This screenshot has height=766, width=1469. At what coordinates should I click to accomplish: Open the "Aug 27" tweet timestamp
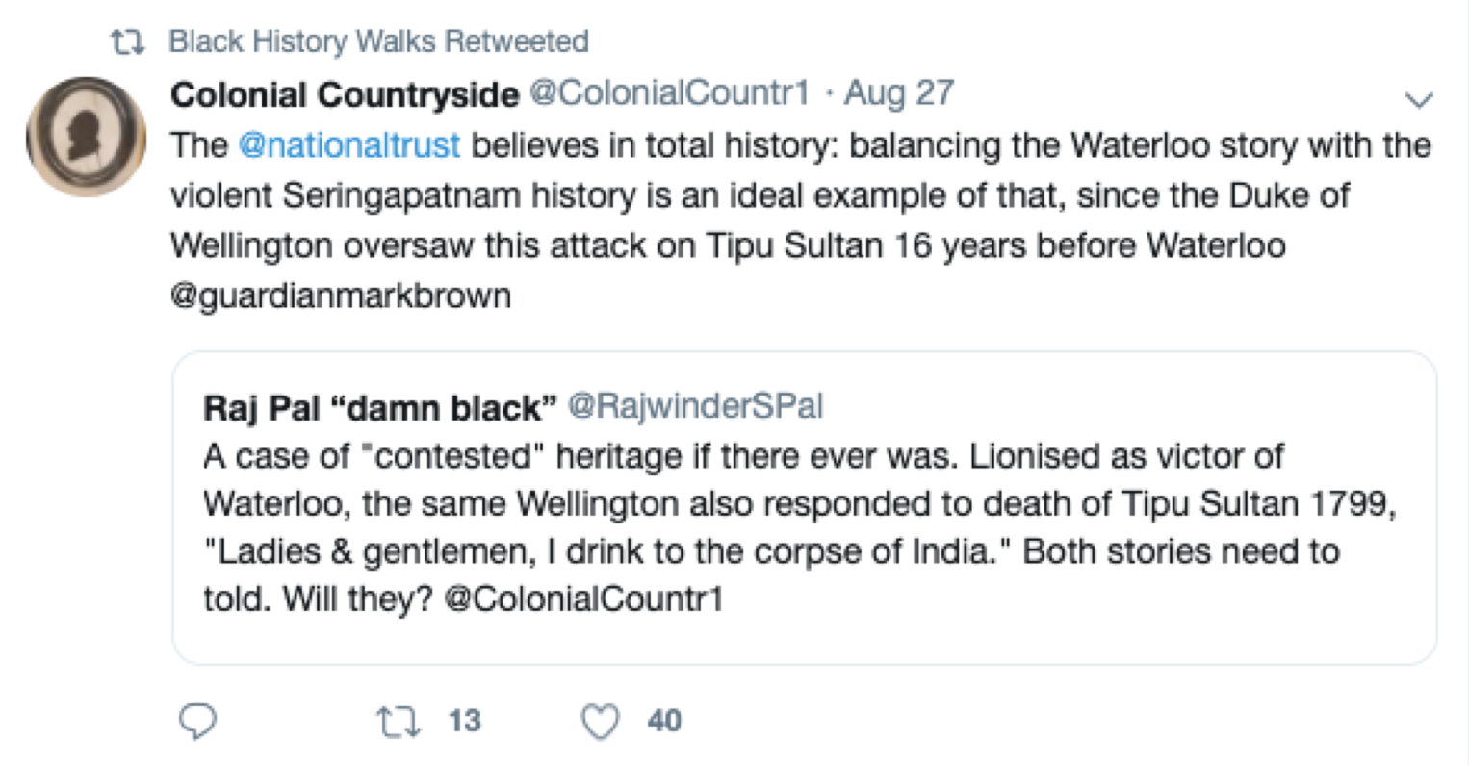(x=899, y=93)
